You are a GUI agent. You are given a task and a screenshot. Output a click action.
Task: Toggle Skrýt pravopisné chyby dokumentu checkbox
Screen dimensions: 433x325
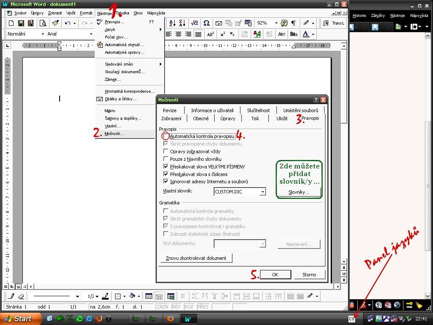(x=166, y=143)
